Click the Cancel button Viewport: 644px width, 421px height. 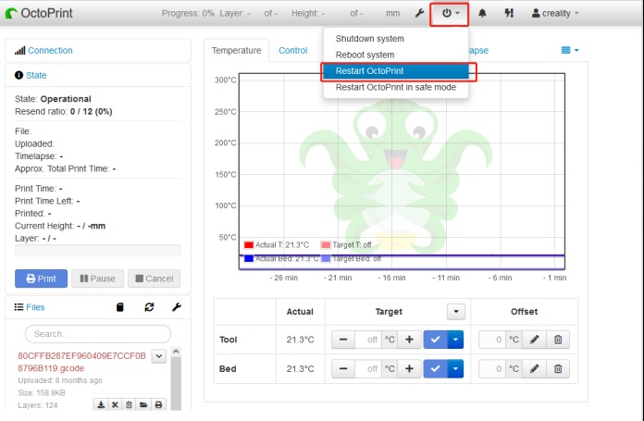pos(154,279)
